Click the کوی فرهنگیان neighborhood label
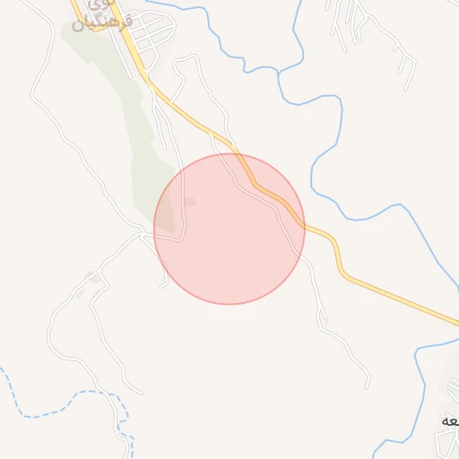 (103, 17)
